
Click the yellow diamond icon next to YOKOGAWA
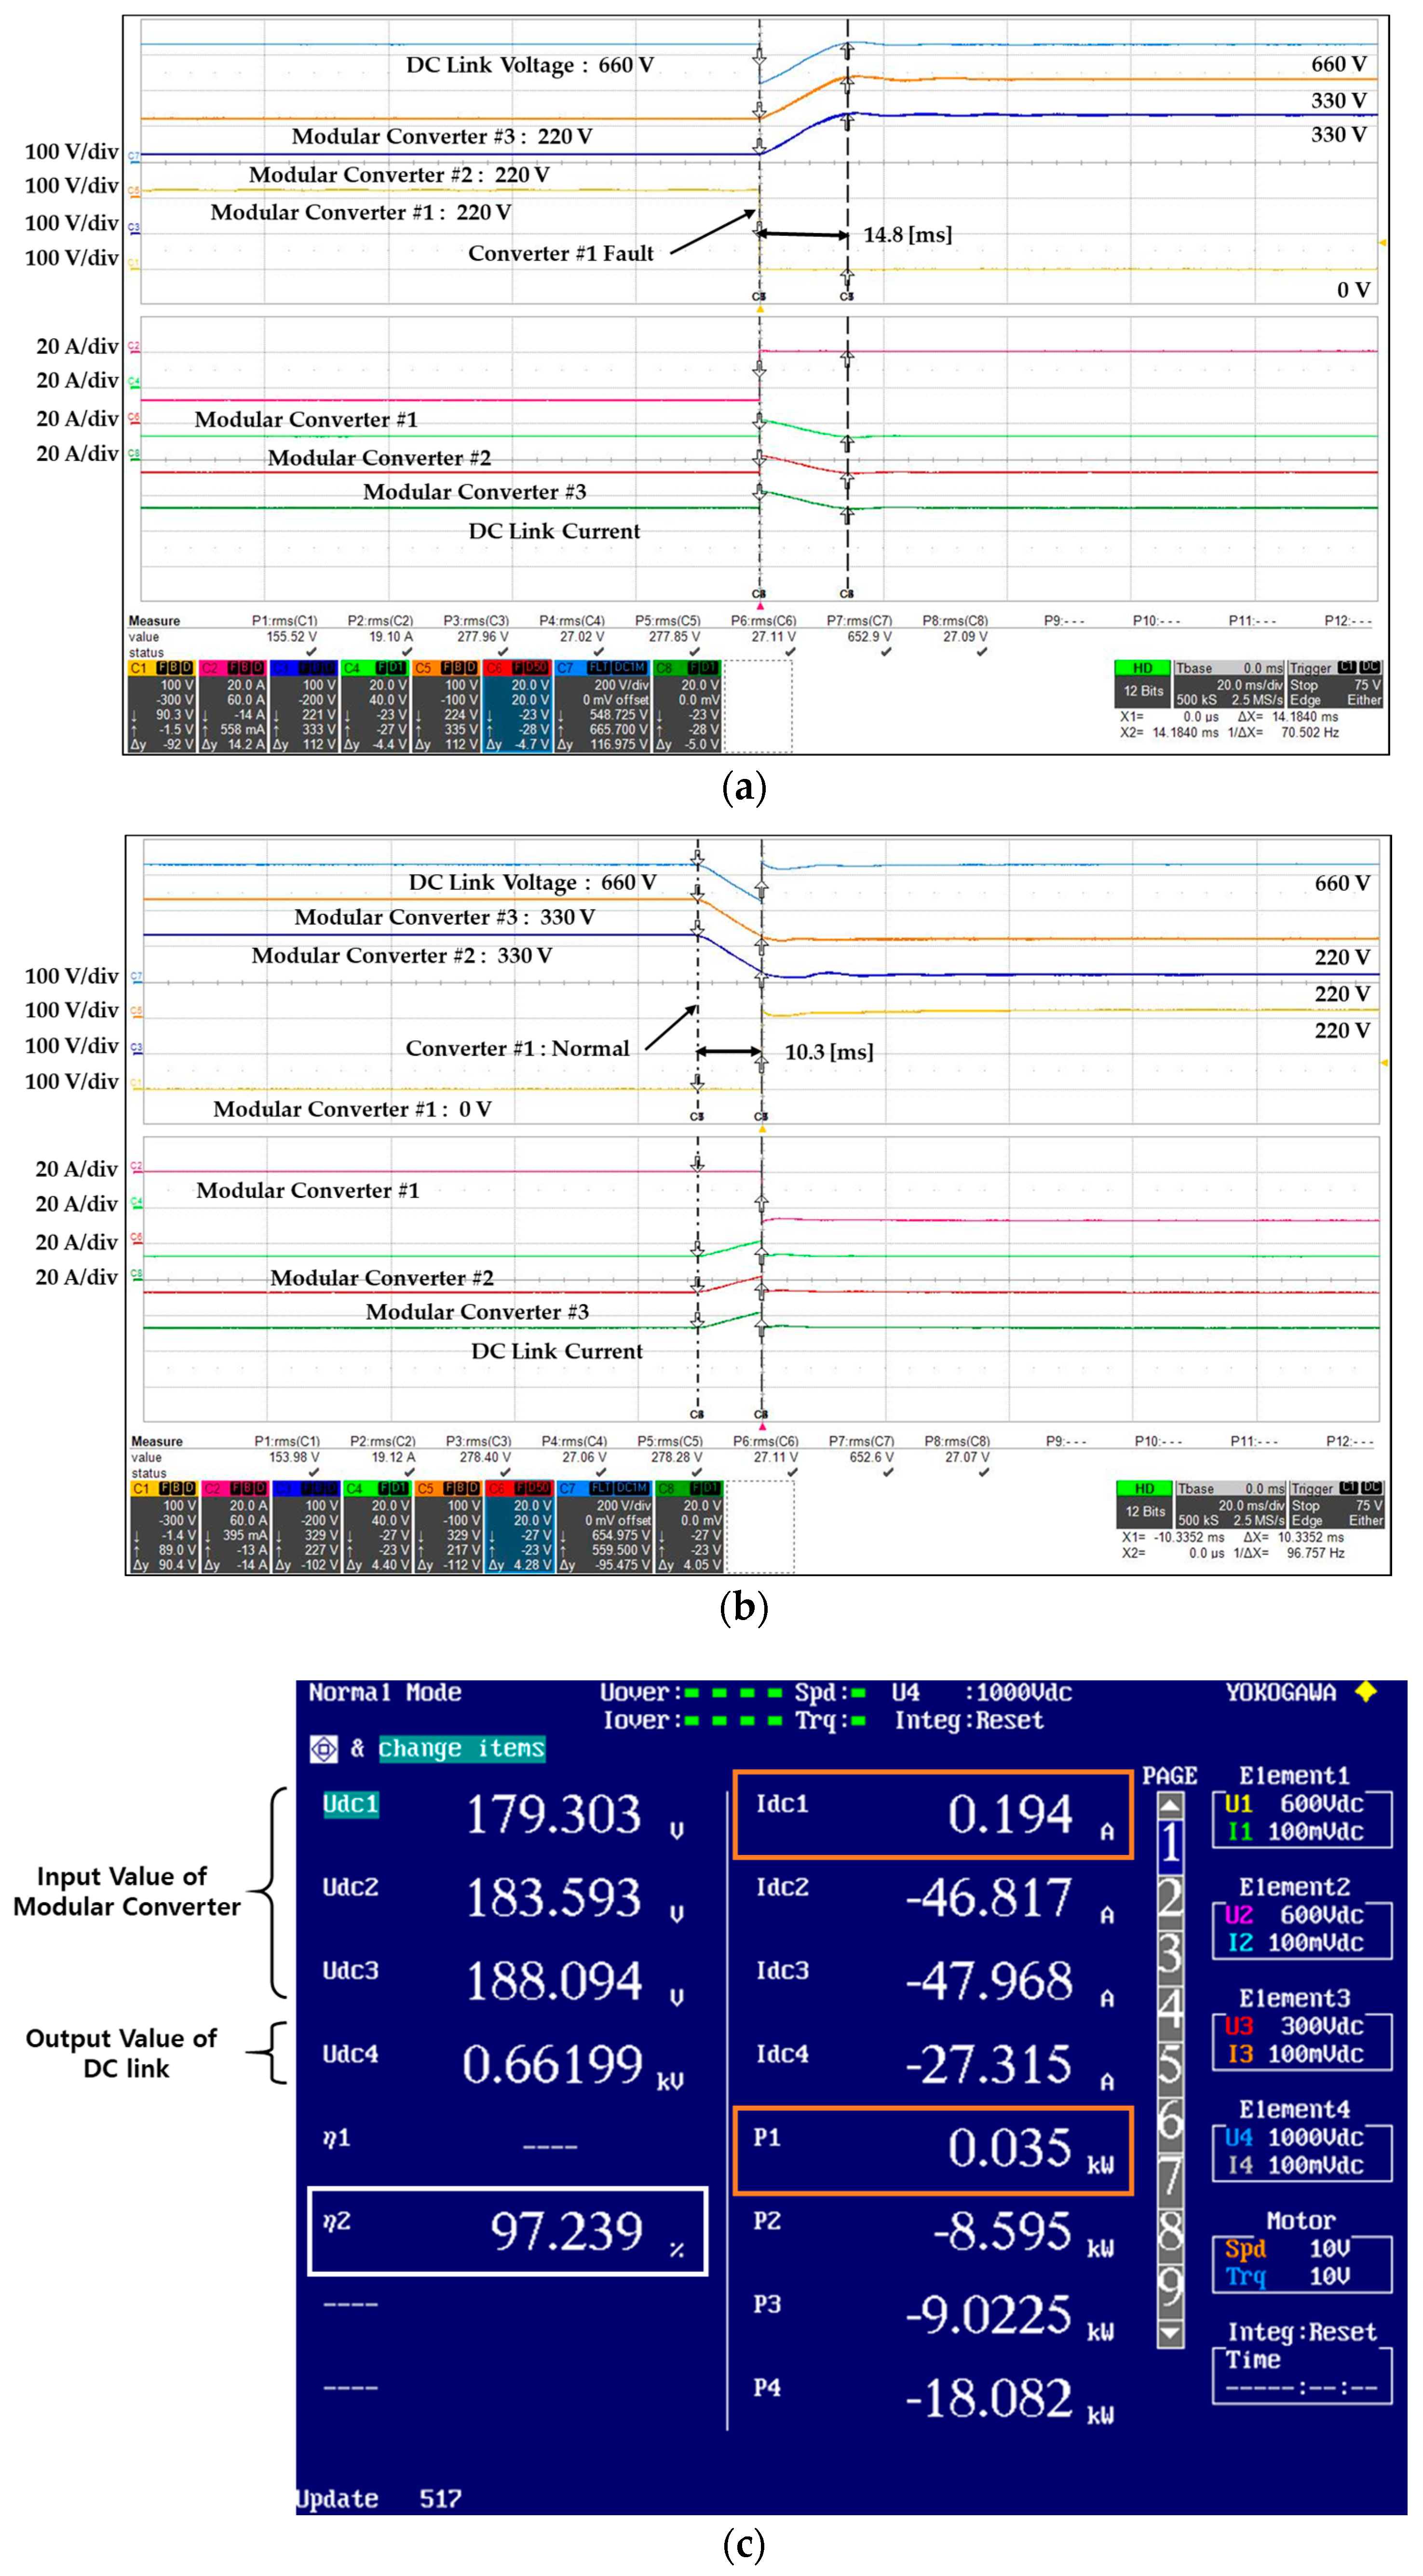click(x=1366, y=1692)
